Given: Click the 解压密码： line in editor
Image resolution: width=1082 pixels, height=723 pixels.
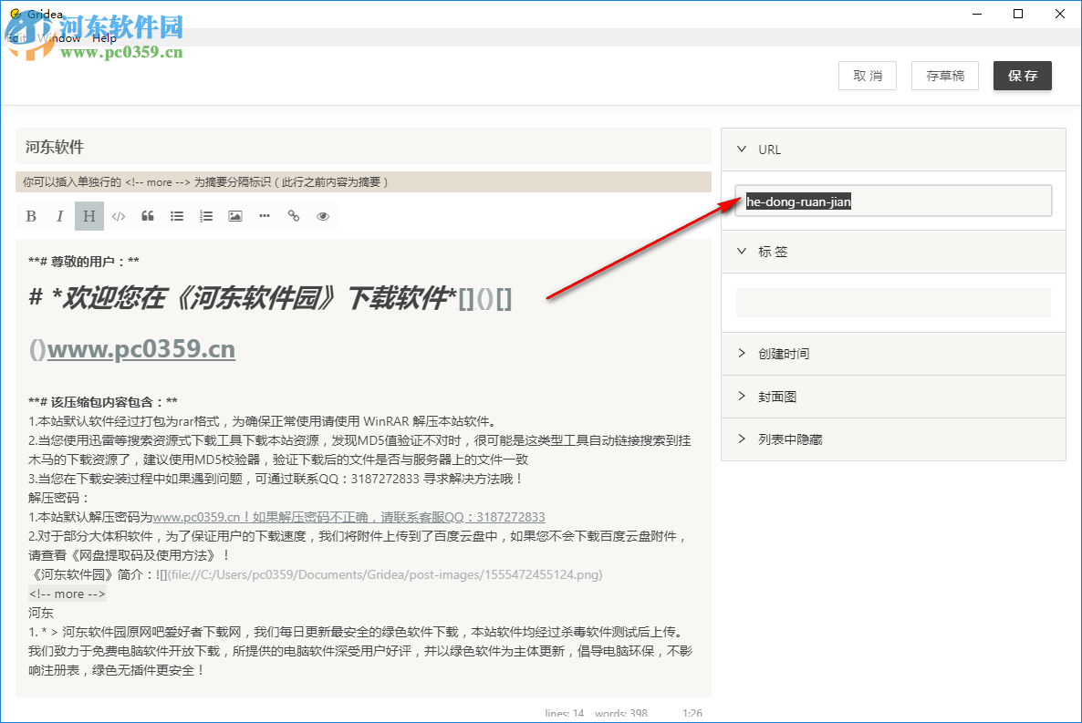Looking at the screenshot, I should click(x=59, y=498).
